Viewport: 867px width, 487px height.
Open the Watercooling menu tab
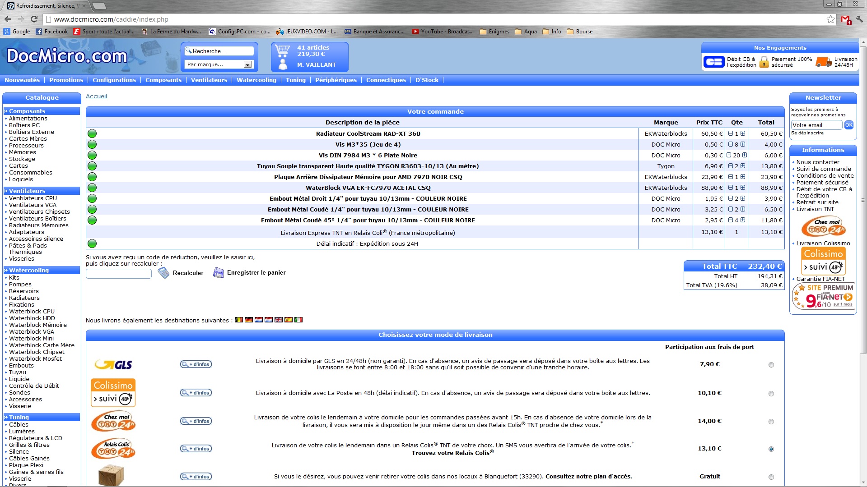(256, 80)
